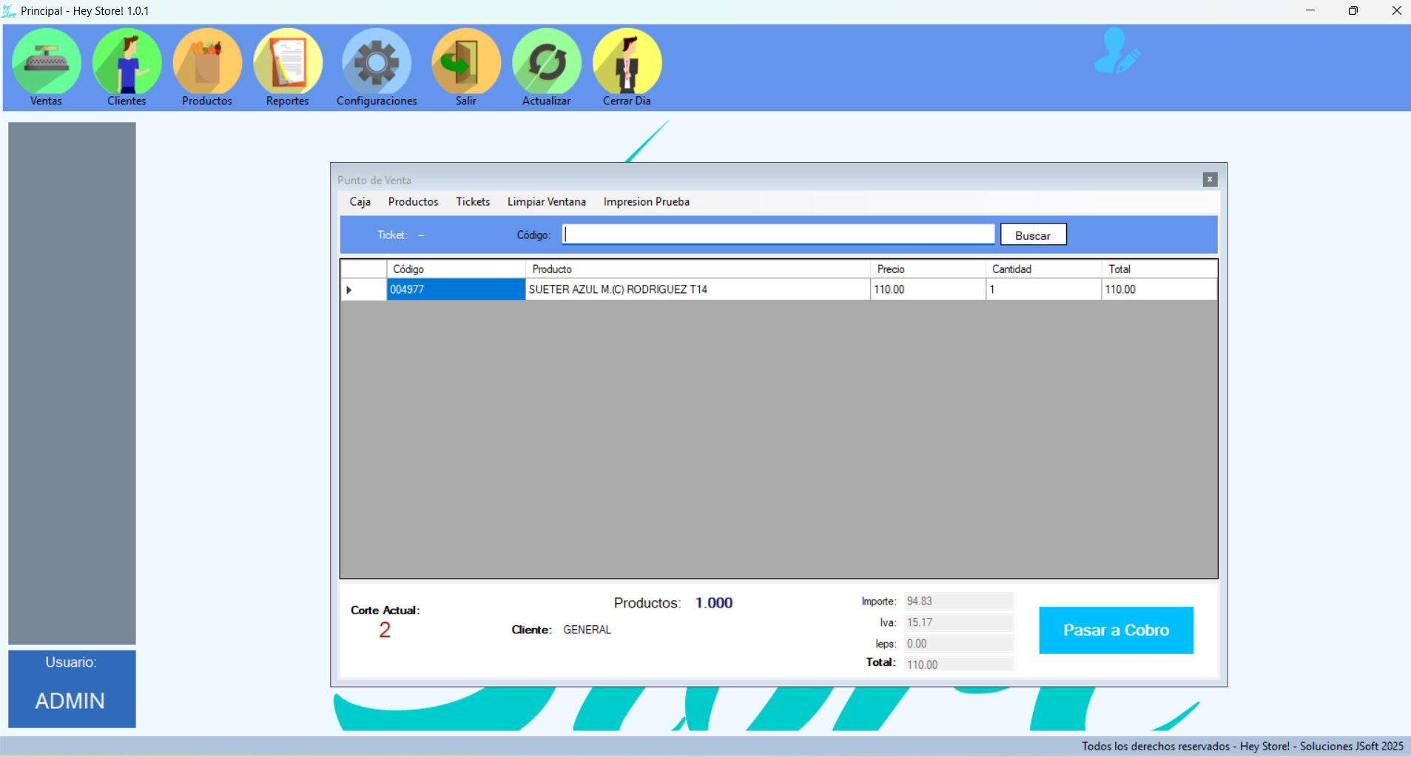
Task: Click Impresion Prueba menu item
Action: tap(646, 202)
